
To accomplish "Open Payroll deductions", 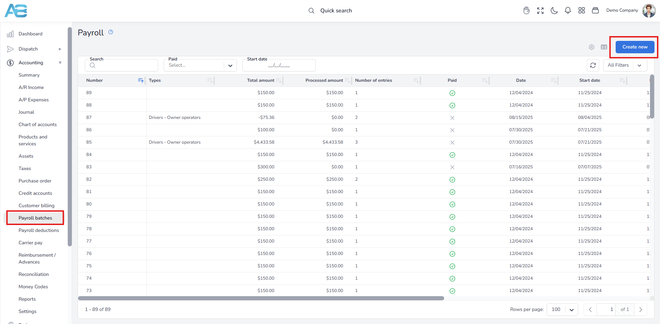I will coord(38,231).
